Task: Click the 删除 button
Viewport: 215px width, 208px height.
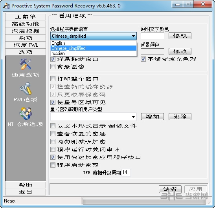Action: [x=180, y=117]
